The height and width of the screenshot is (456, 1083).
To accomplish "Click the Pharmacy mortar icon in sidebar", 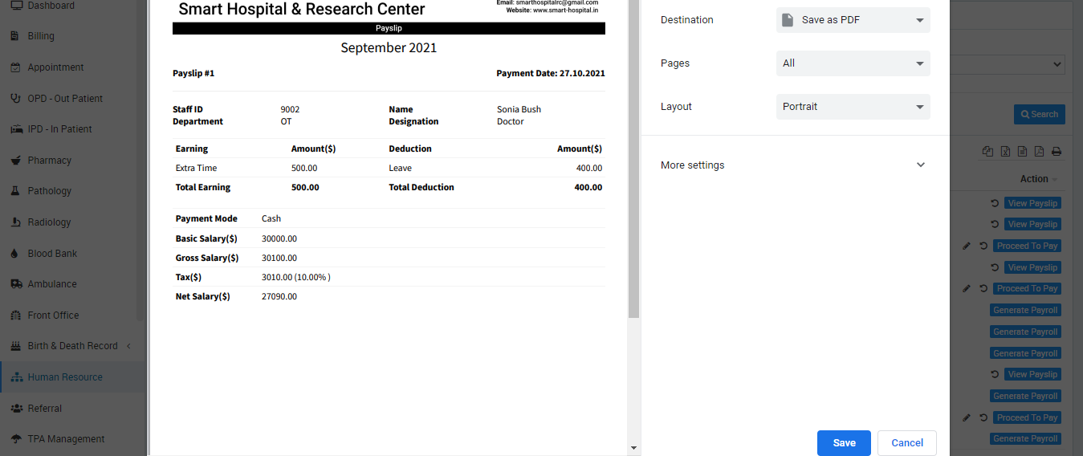I will [15, 161].
